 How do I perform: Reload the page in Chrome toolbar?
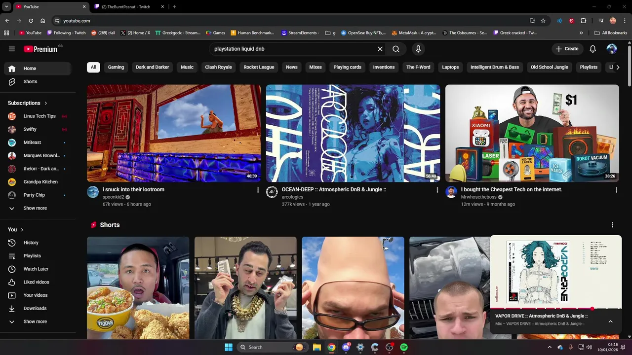pos(31,21)
